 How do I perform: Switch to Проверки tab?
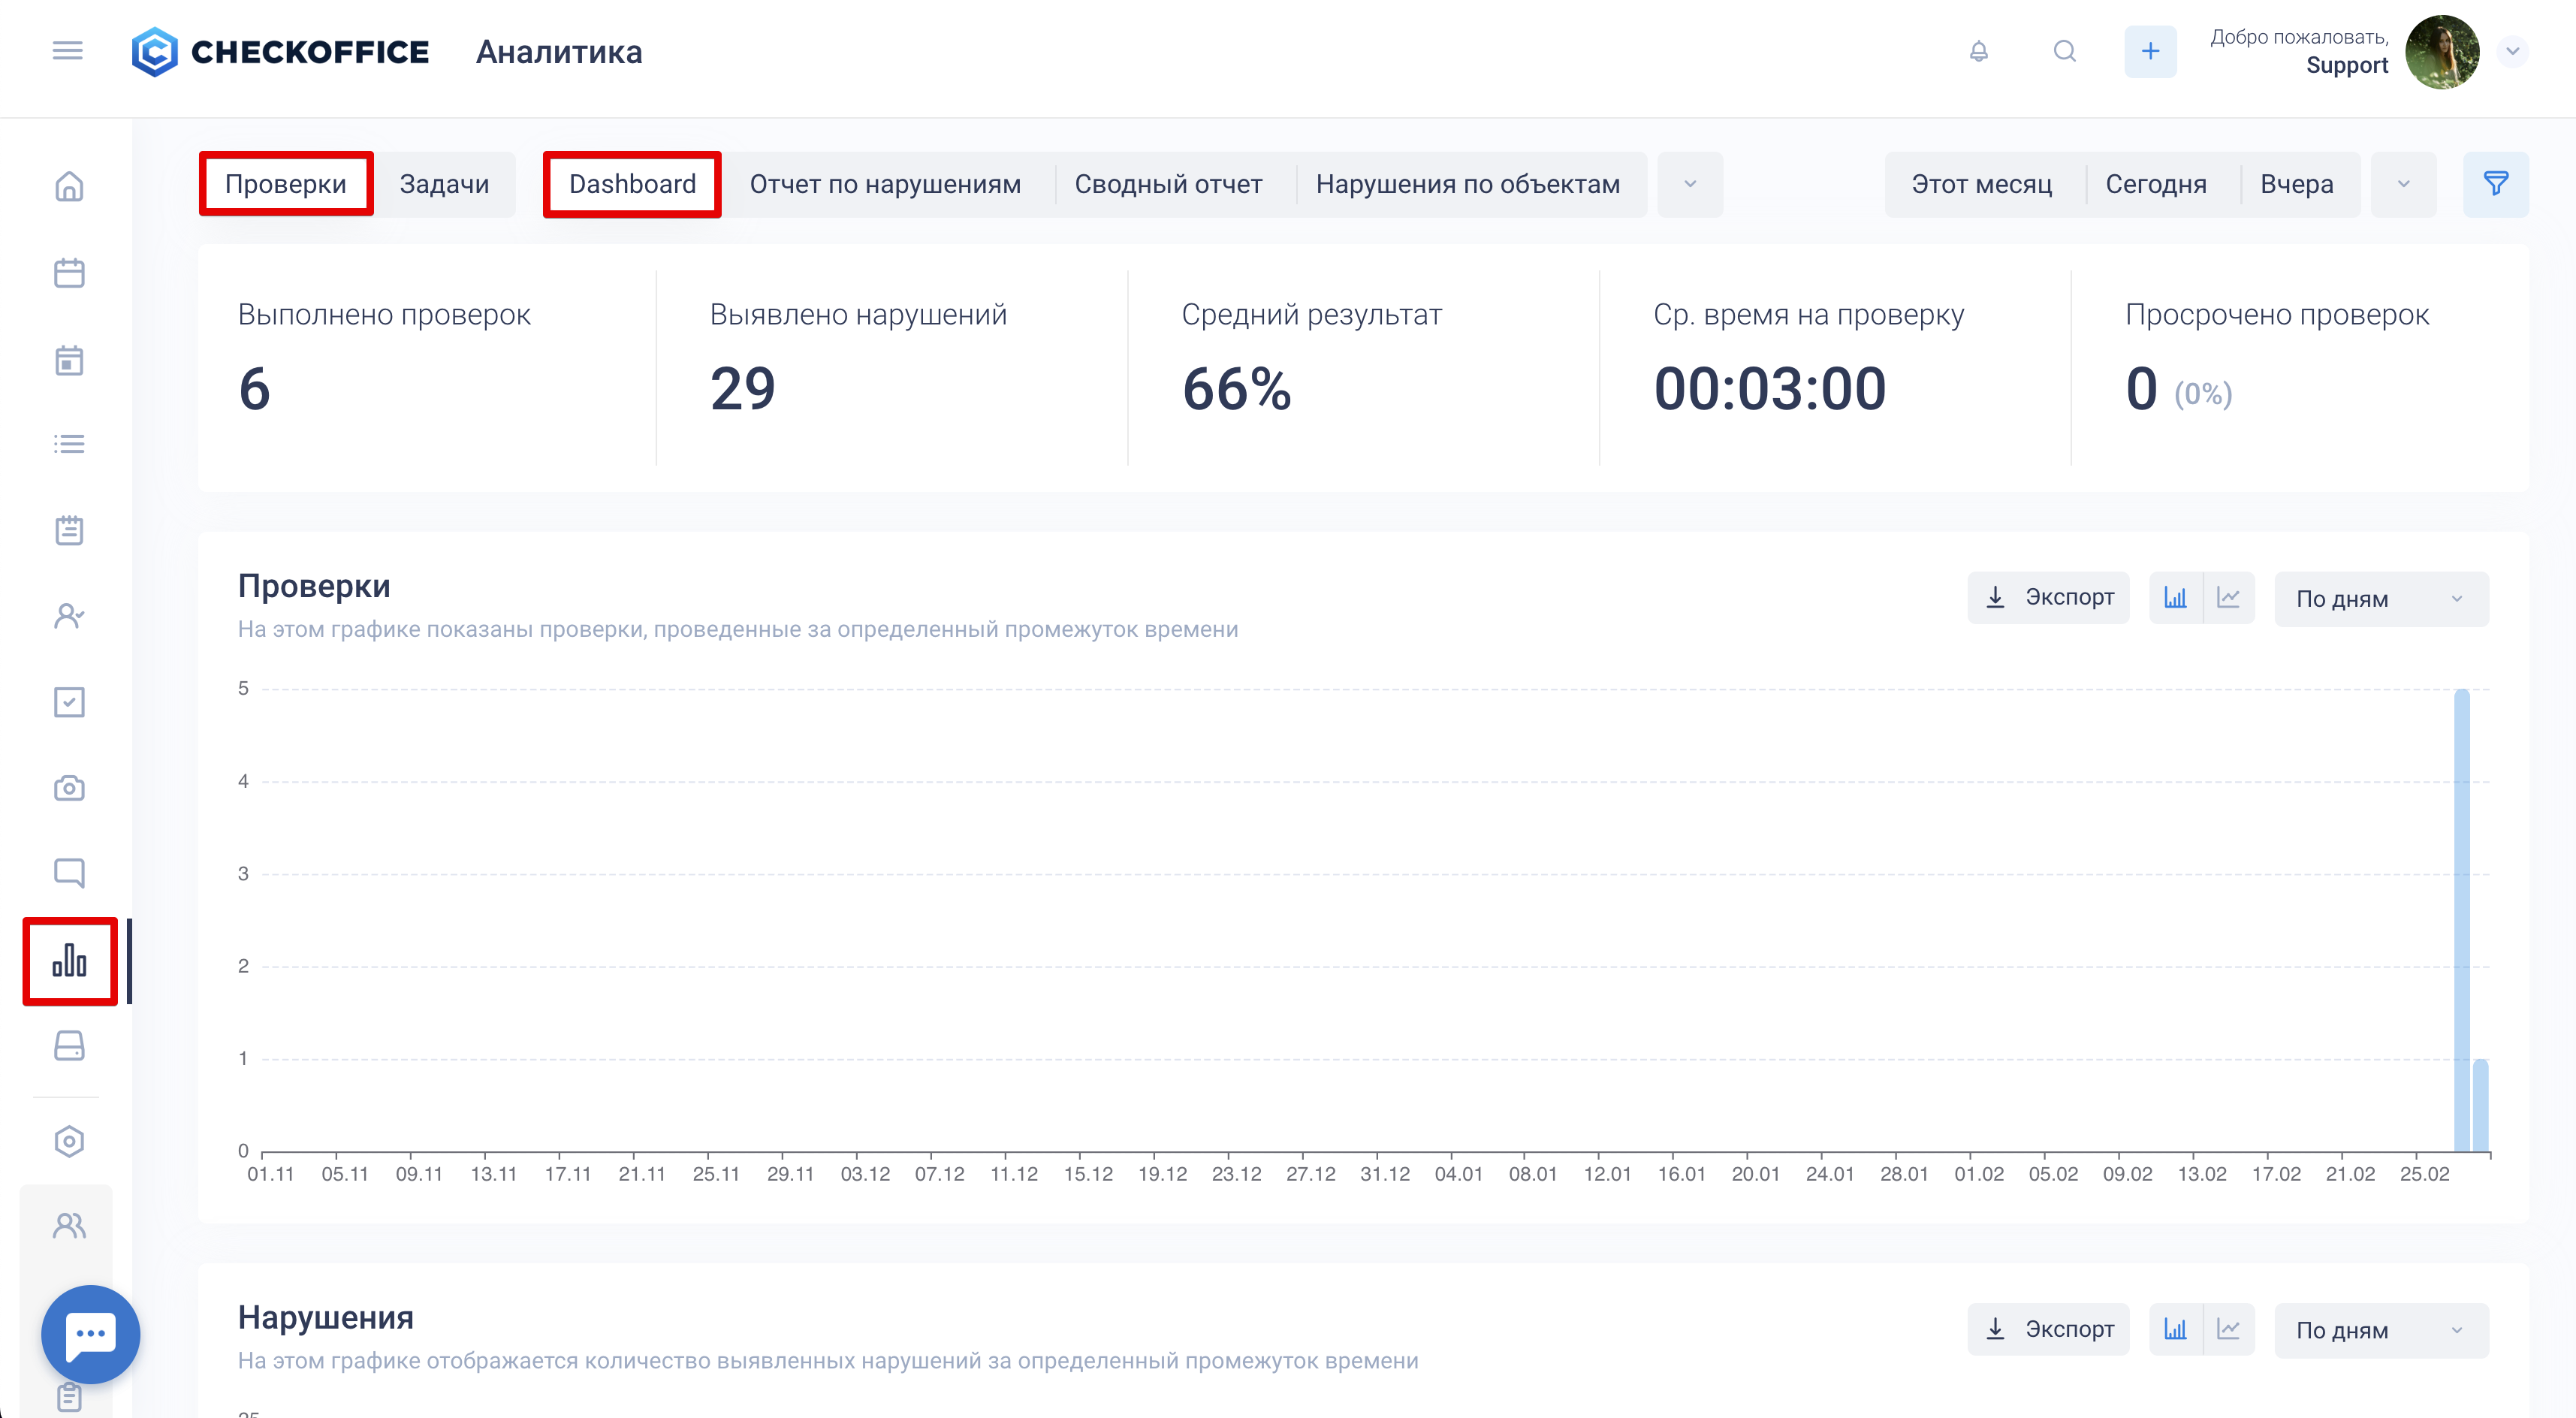point(286,184)
